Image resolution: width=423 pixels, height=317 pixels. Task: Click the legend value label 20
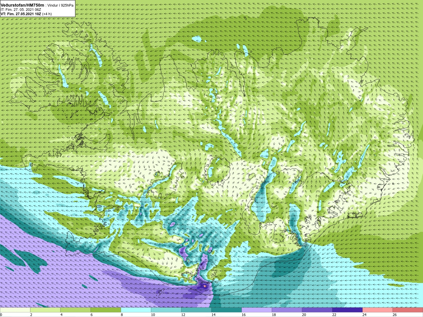[304, 315]
